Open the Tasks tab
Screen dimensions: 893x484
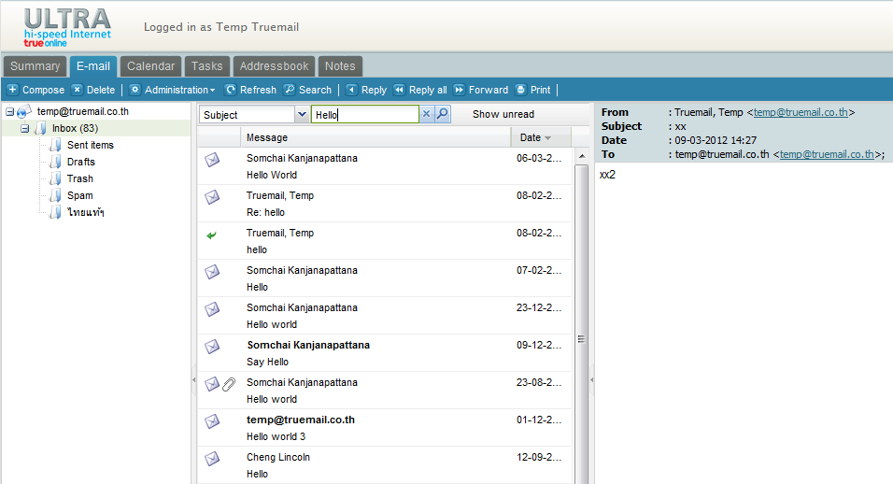point(206,66)
